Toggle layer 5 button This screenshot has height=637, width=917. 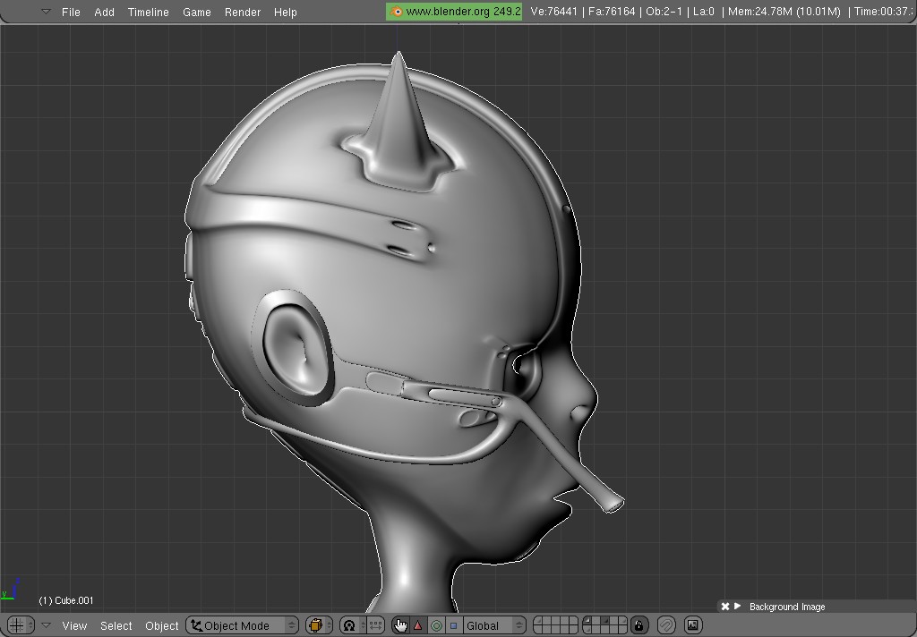click(574, 621)
